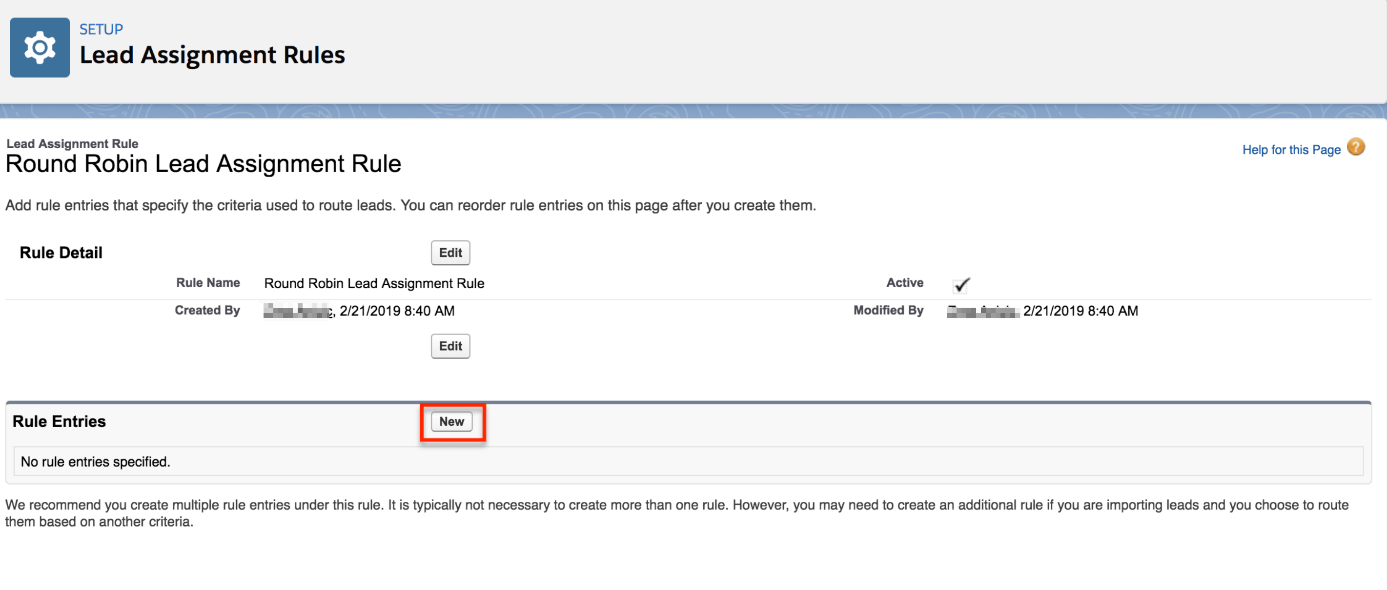Click the Rule Name field value
Screen dimensions: 1387x590
pos(374,283)
